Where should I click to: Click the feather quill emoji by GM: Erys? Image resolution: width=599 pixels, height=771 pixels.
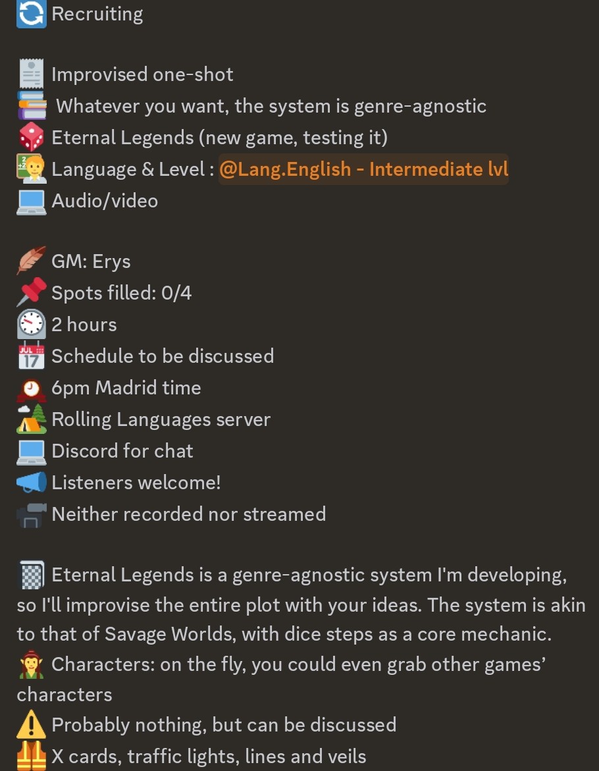click(x=32, y=261)
